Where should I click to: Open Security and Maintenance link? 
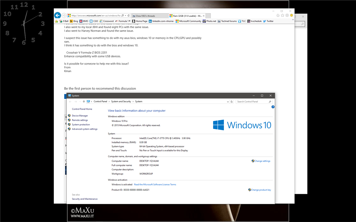coord(85,199)
